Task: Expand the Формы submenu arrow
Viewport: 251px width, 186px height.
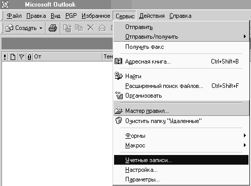Action: tap(244, 135)
